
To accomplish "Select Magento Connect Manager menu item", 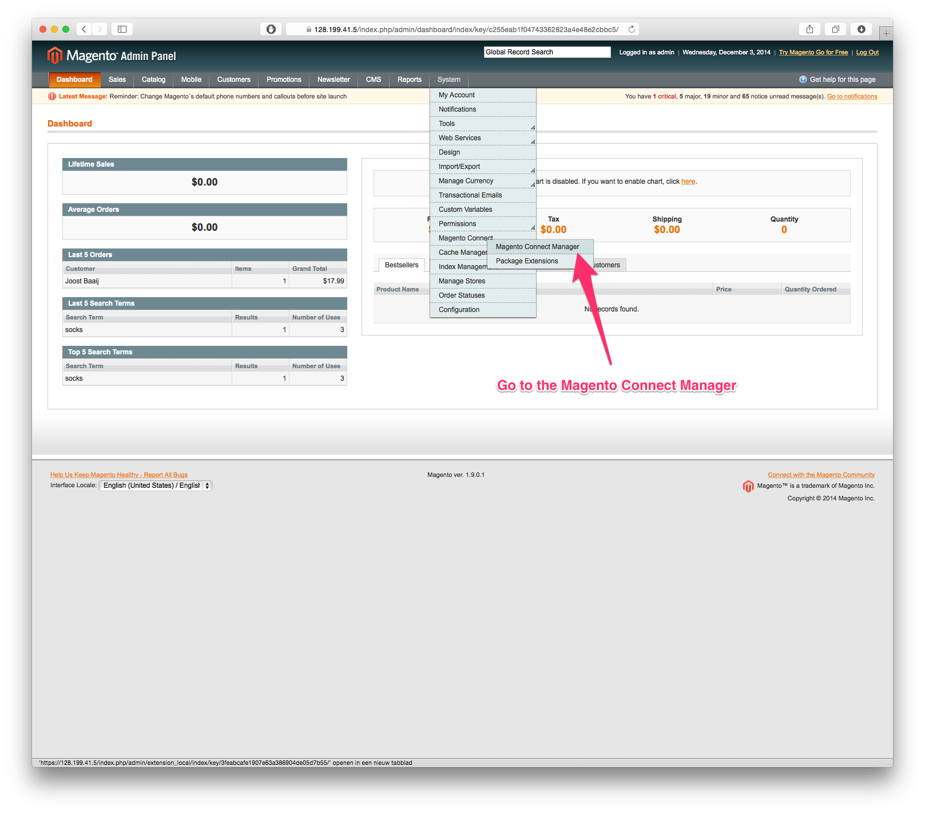I will 537,247.
